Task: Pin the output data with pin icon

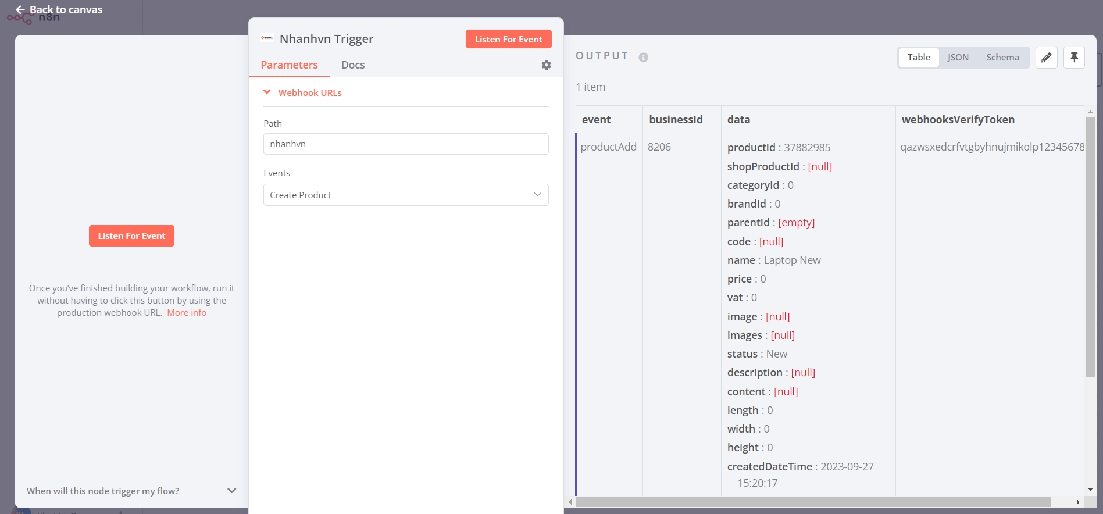Action: [1074, 57]
